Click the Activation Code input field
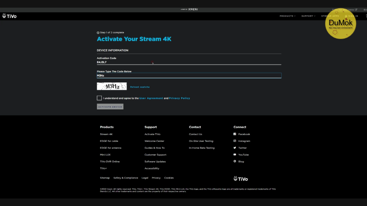 click(189, 62)
